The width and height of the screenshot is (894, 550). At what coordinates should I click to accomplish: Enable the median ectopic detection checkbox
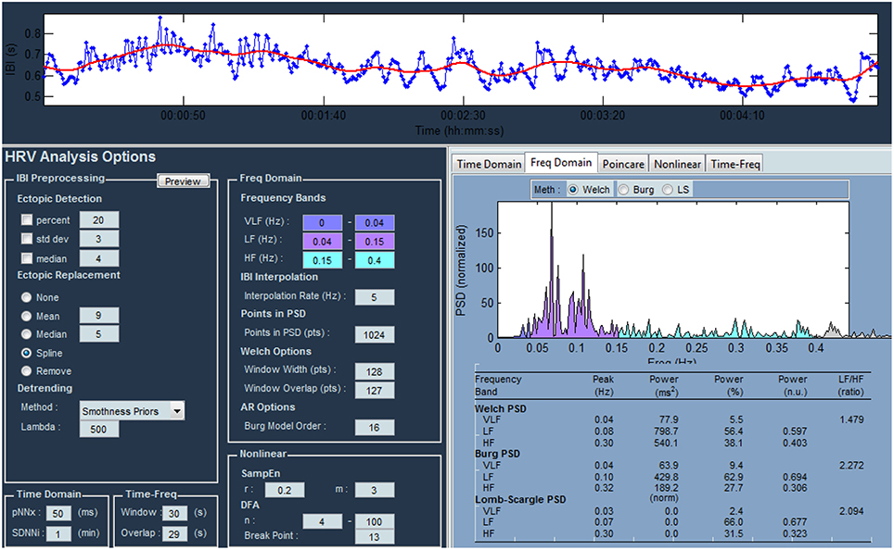[26, 258]
